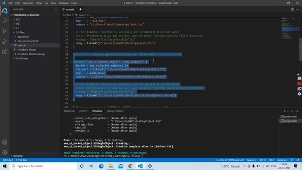The width and height of the screenshot is (302, 170).
Task: Fold the resource block at line 34
Action: tap(71, 62)
